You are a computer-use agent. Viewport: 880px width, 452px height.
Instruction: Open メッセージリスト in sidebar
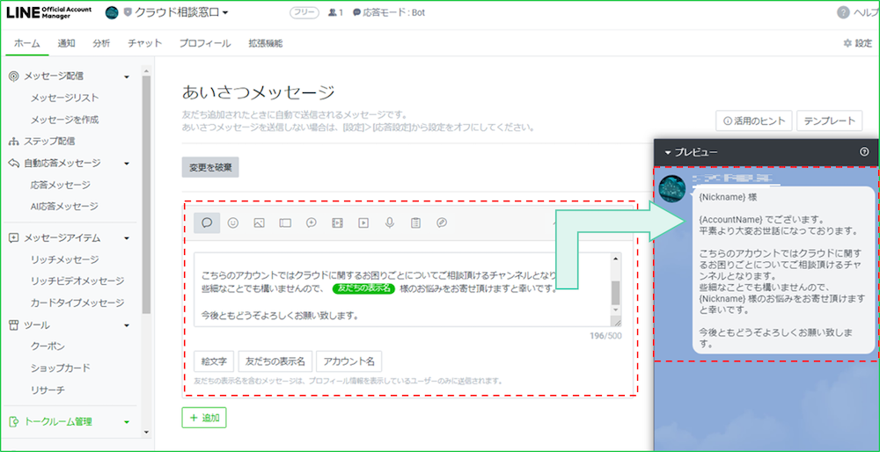[64, 98]
